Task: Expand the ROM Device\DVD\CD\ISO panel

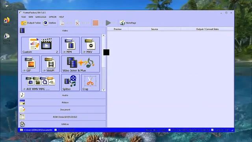Action: 62,117
